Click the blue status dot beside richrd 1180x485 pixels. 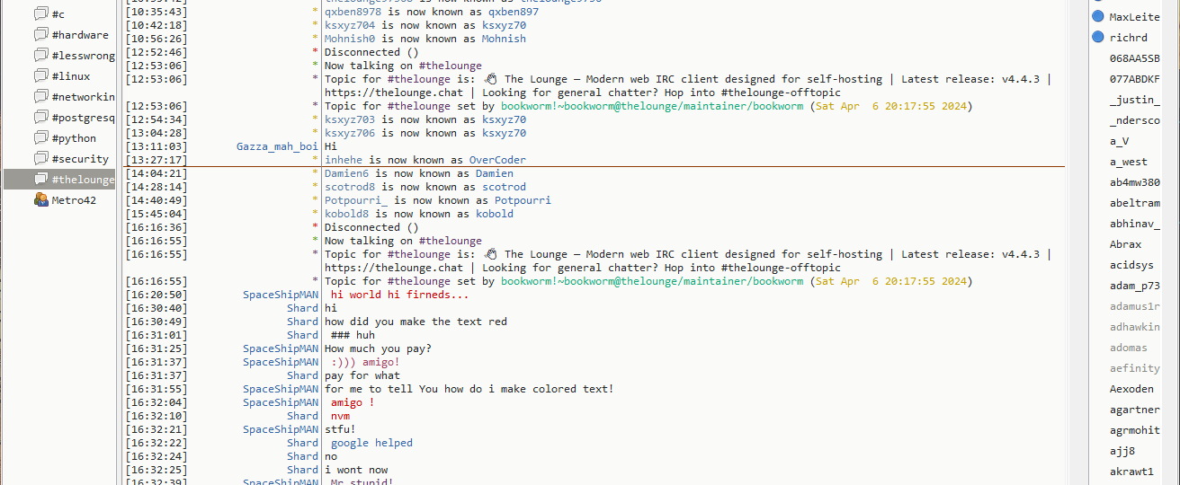pos(1097,37)
